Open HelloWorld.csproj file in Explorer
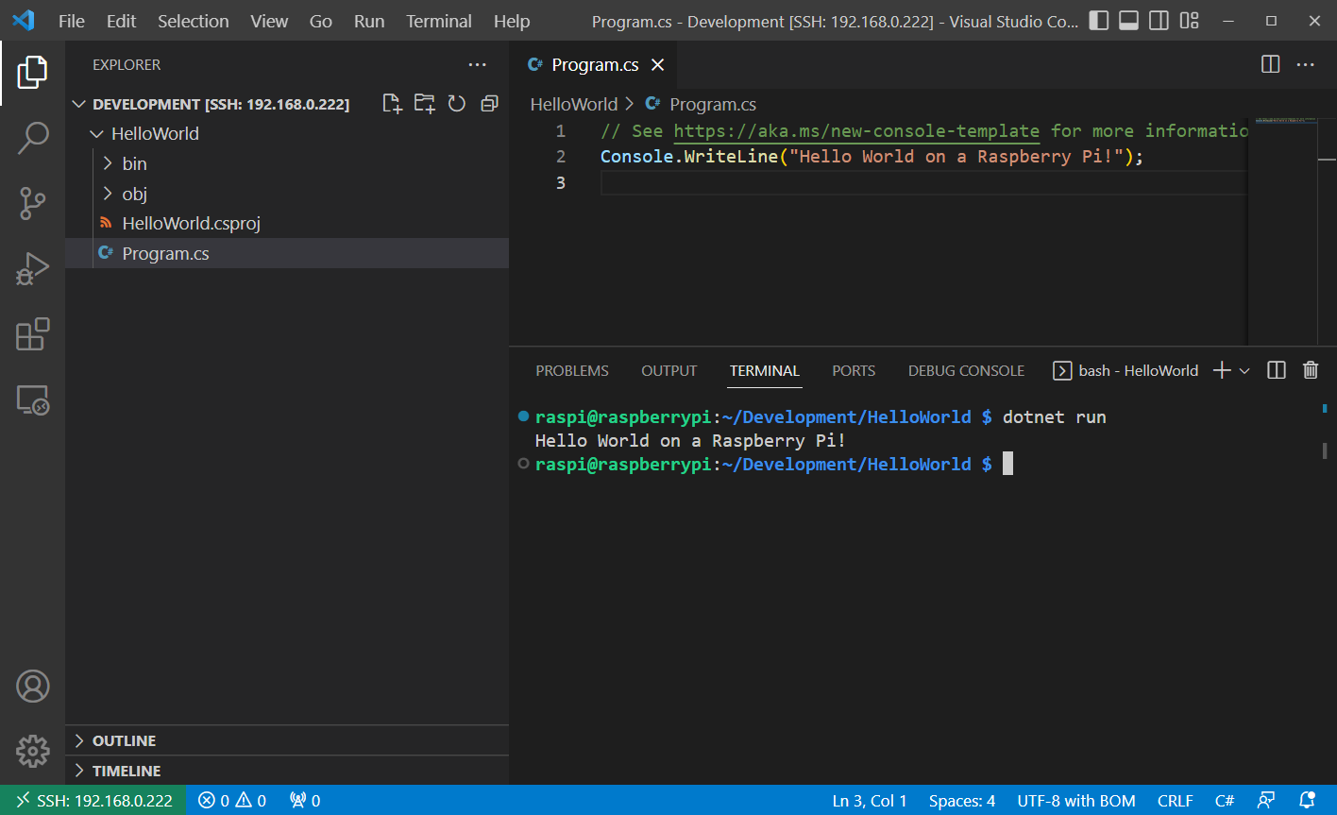Screen dimensions: 1337x815 (191, 224)
